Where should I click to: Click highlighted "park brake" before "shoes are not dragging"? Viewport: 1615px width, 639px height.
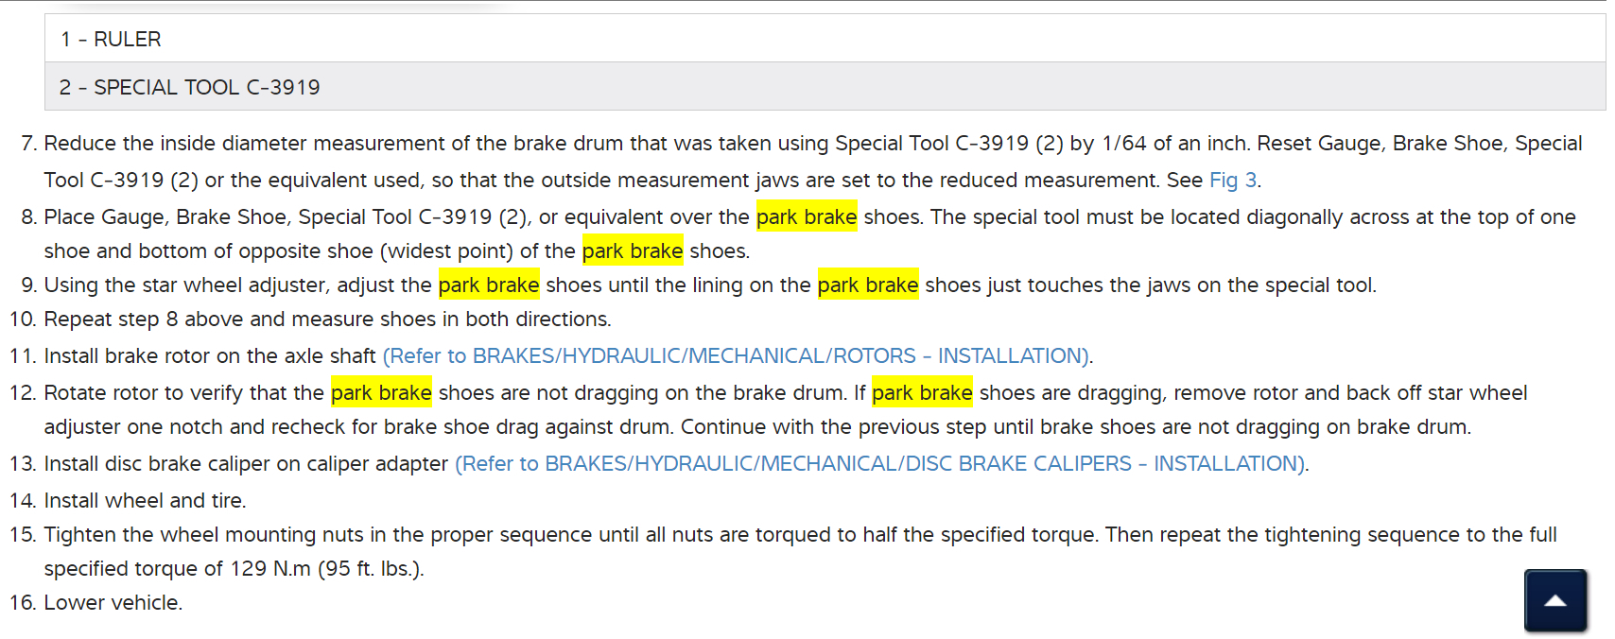[x=381, y=392]
